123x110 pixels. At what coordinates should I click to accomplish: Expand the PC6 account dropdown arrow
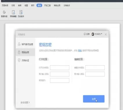pyautogui.click(x=102, y=34)
